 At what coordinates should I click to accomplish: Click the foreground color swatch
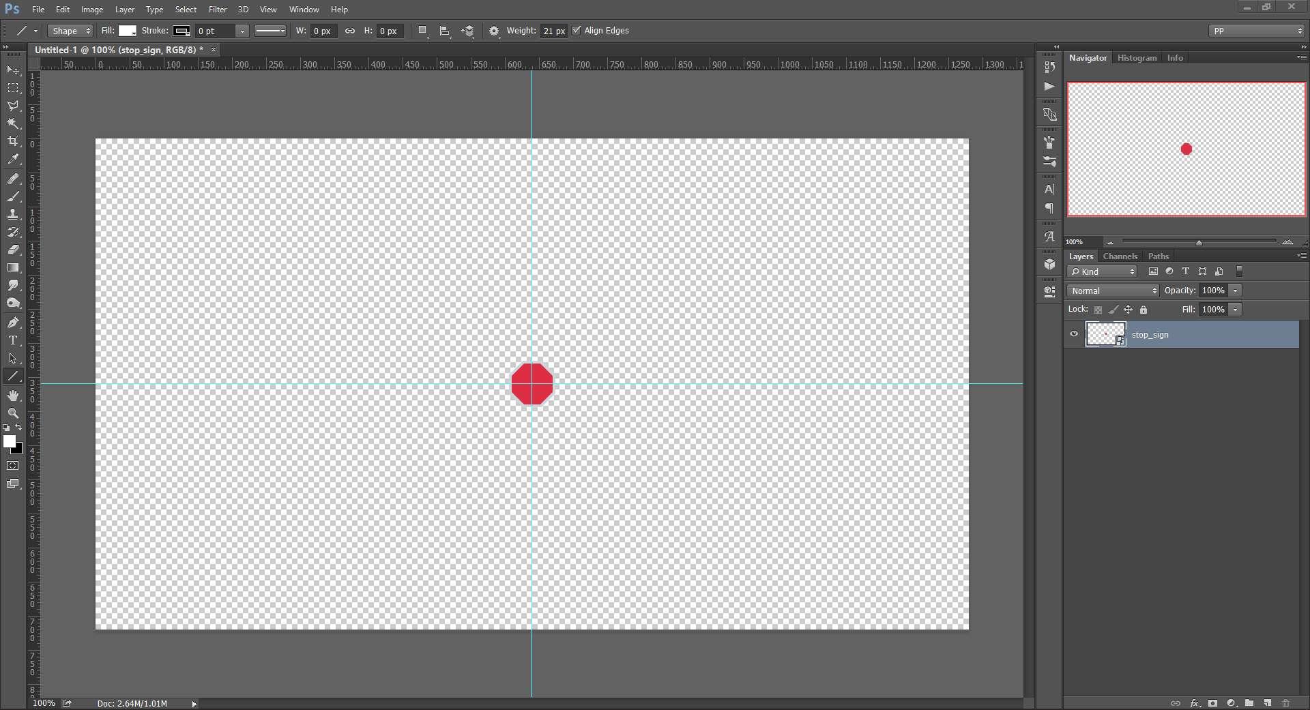[10, 441]
